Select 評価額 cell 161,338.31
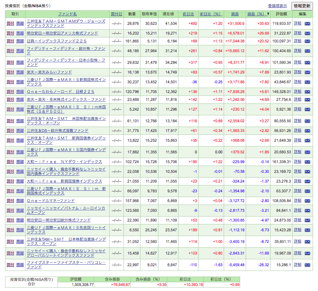This screenshot has width=318, height=291. [x=282, y=162]
